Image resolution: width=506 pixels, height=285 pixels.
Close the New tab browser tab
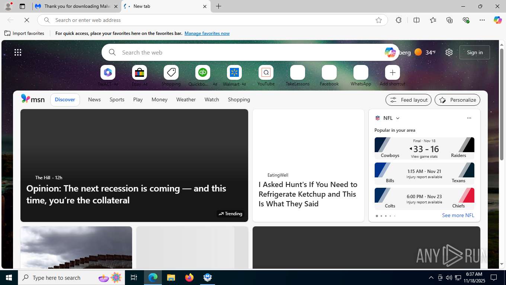tap(205, 6)
